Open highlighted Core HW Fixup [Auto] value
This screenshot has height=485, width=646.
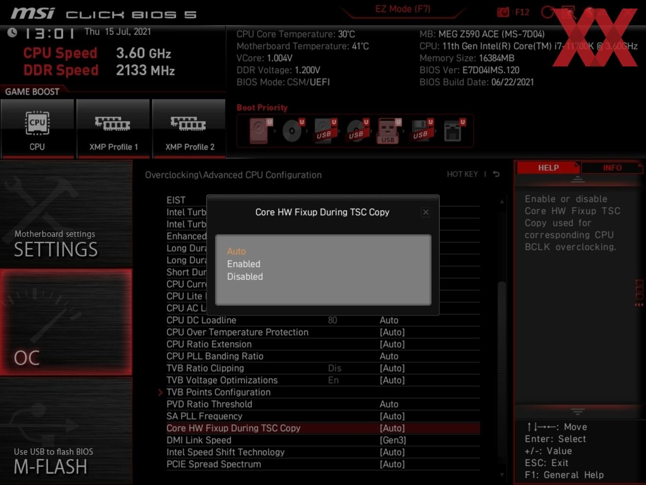[x=392, y=428]
